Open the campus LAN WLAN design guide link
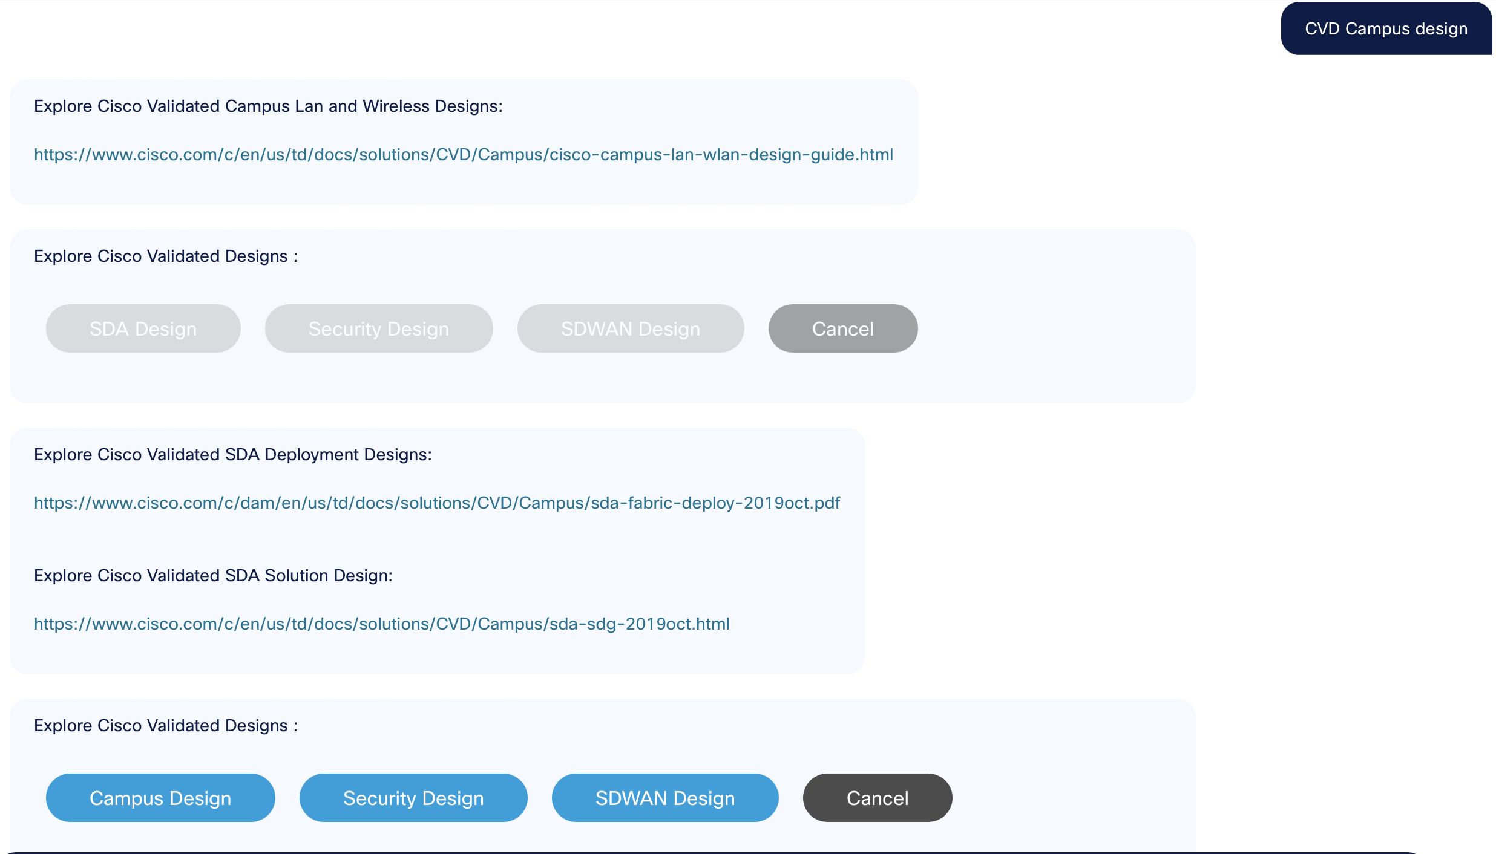 pos(463,155)
